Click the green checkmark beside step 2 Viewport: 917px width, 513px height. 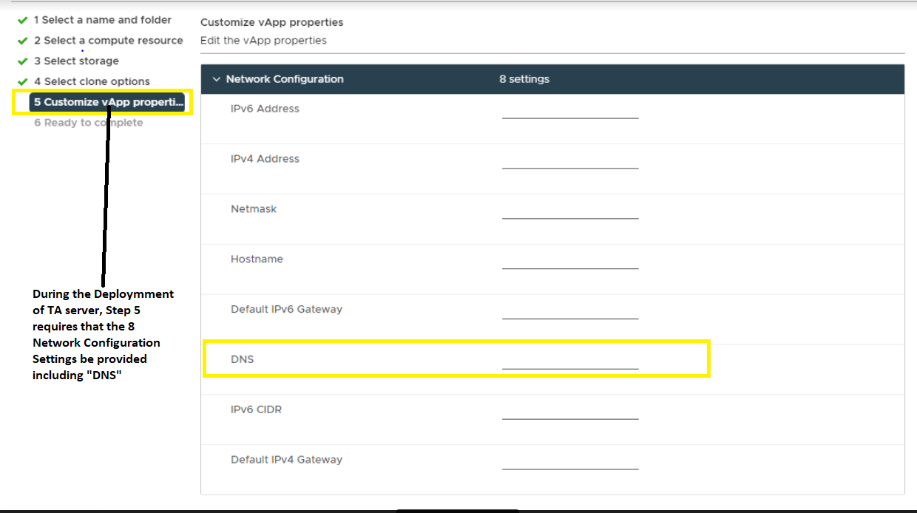click(23, 41)
